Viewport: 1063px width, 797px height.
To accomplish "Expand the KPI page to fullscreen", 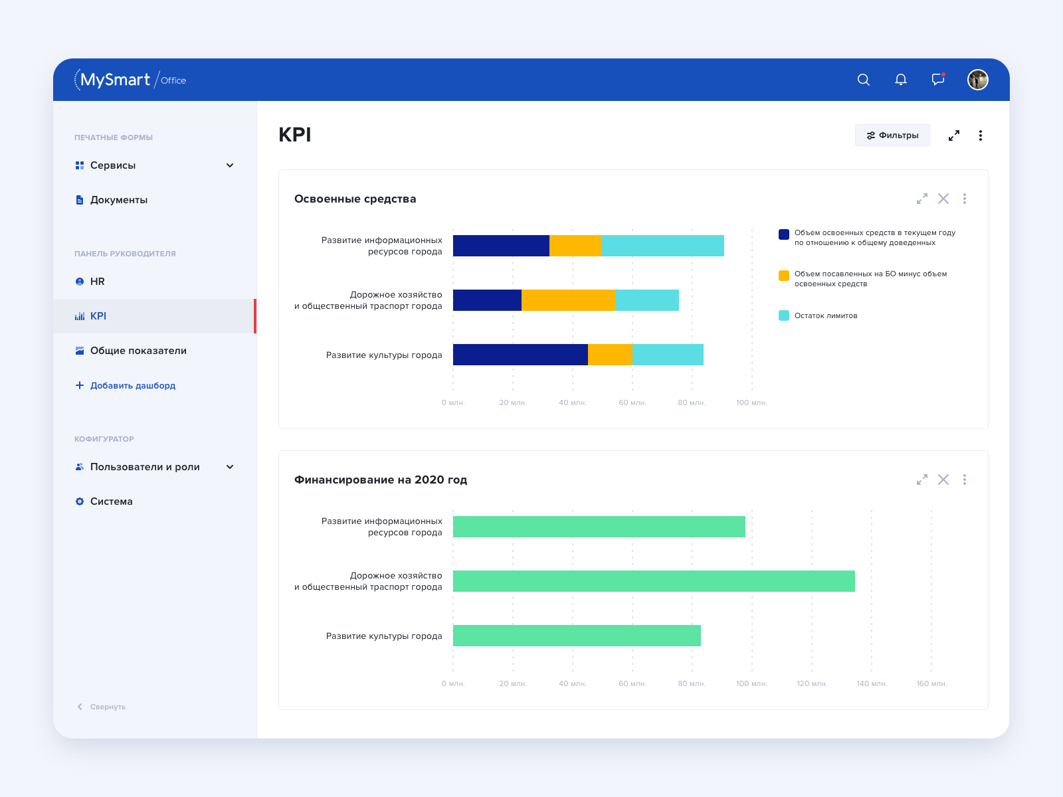I will pyautogui.click(x=954, y=135).
